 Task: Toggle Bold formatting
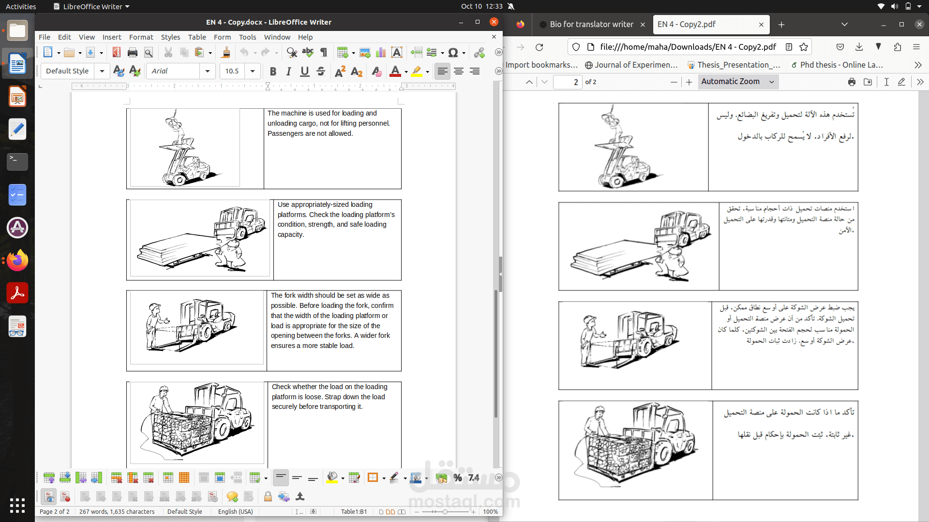[x=273, y=72]
